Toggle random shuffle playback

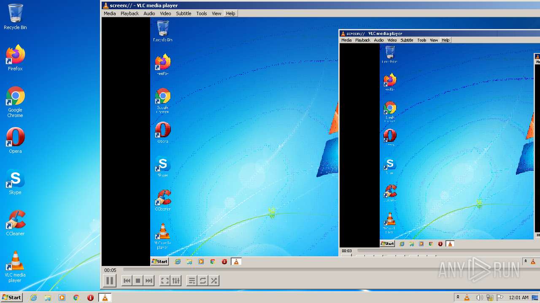[x=214, y=281]
